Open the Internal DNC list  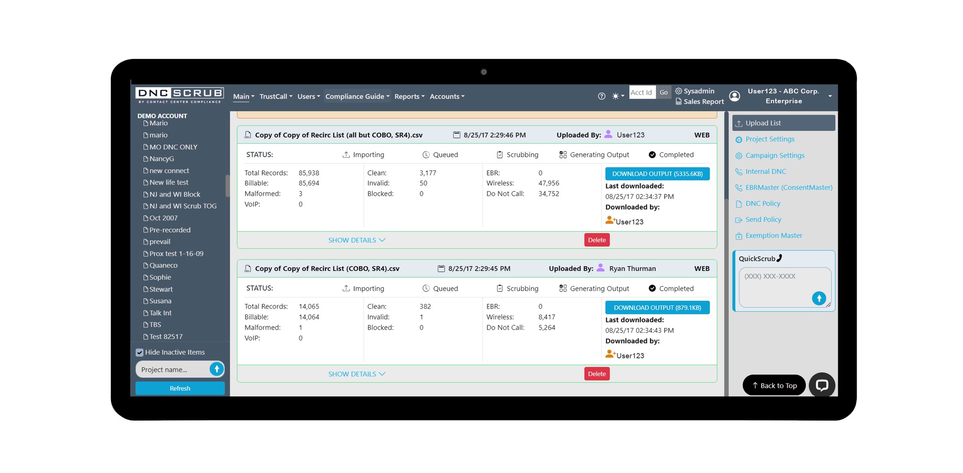pyautogui.click(x=765, y=171)
